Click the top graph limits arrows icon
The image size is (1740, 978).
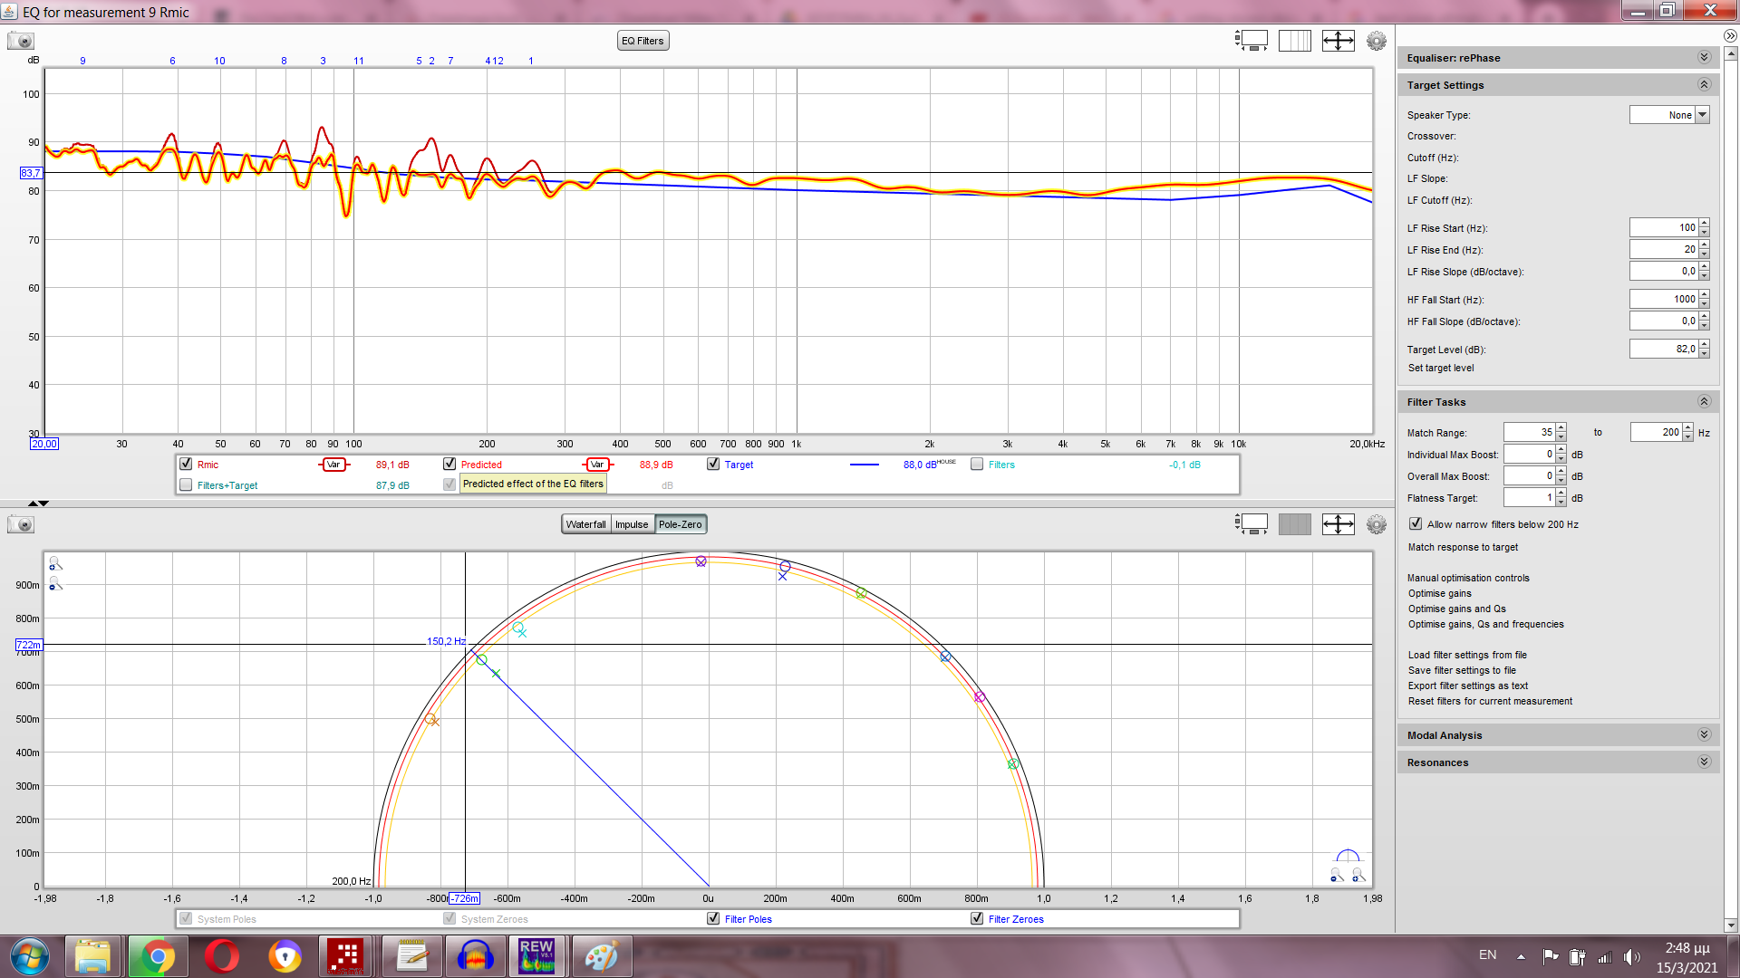click(x=1338, y=41)
